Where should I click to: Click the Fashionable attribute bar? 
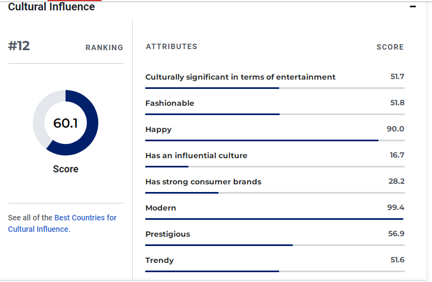pyautogui.click(x=275, y=114)
